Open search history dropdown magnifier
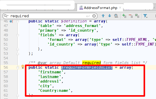156x99 pixels. pos(6,16)
